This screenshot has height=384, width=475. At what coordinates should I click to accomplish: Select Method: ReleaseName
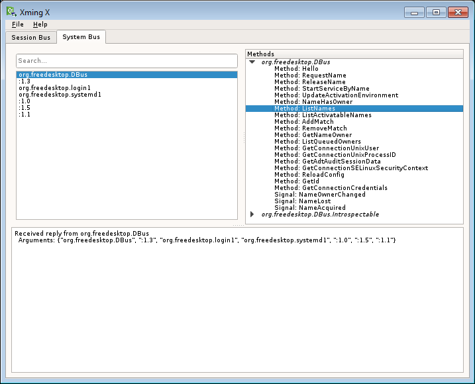(x=310, y=82)
